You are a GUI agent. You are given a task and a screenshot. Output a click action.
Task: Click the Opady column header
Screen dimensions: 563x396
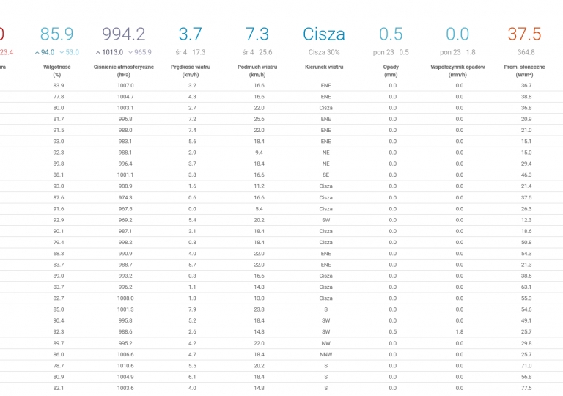(391, 70)
